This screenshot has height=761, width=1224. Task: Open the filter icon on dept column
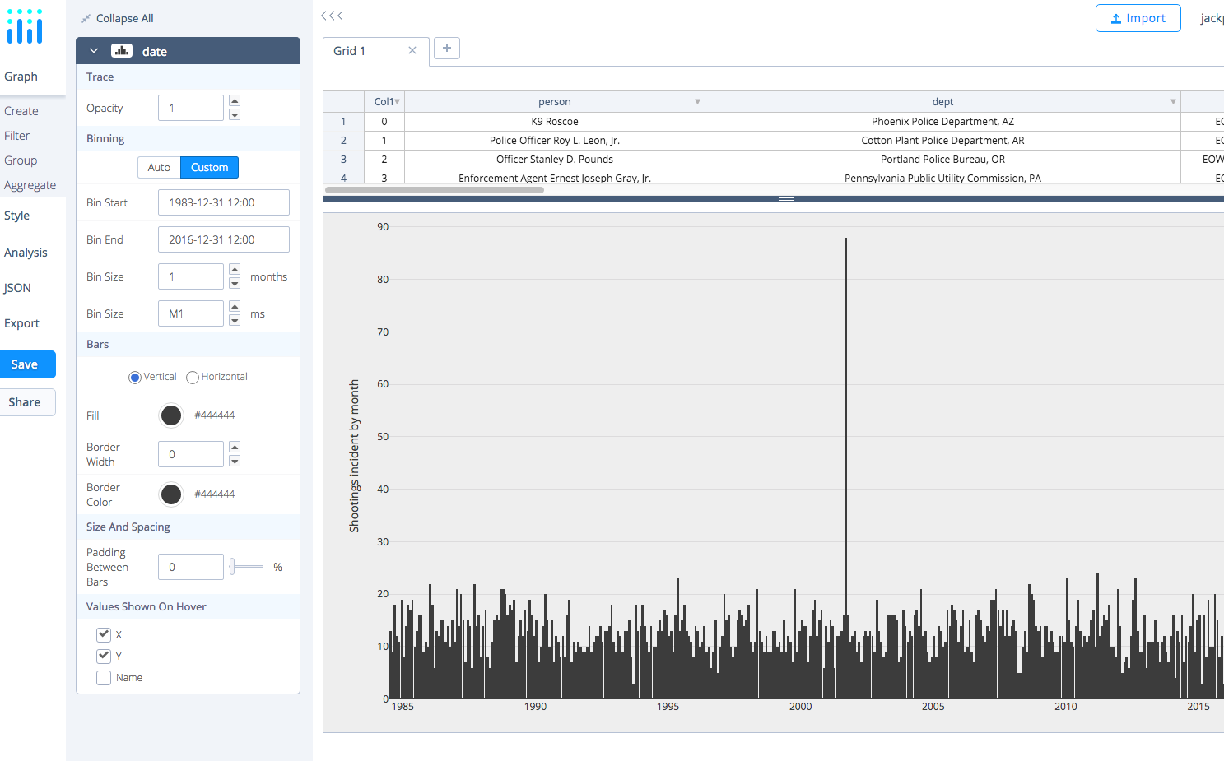click(x=1173, y=101)
